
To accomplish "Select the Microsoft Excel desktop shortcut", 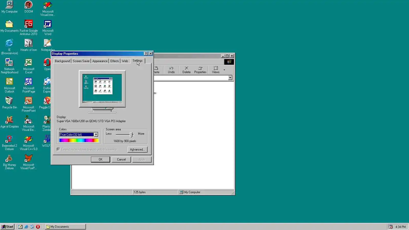I will coord(29,66).
